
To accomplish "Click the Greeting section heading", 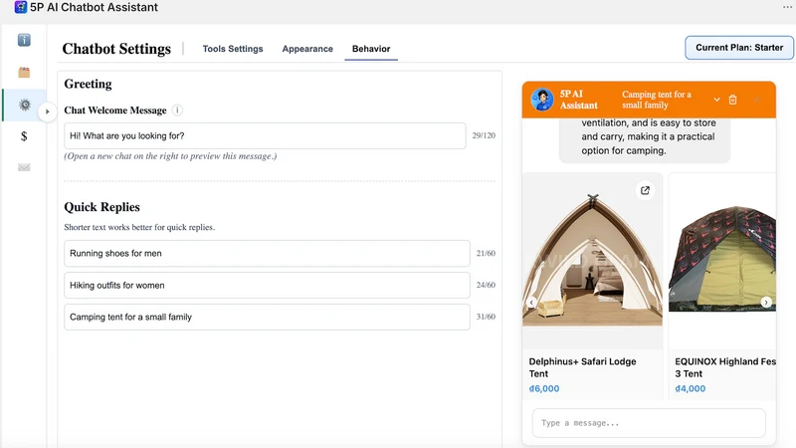I will [x=88, y=84].
